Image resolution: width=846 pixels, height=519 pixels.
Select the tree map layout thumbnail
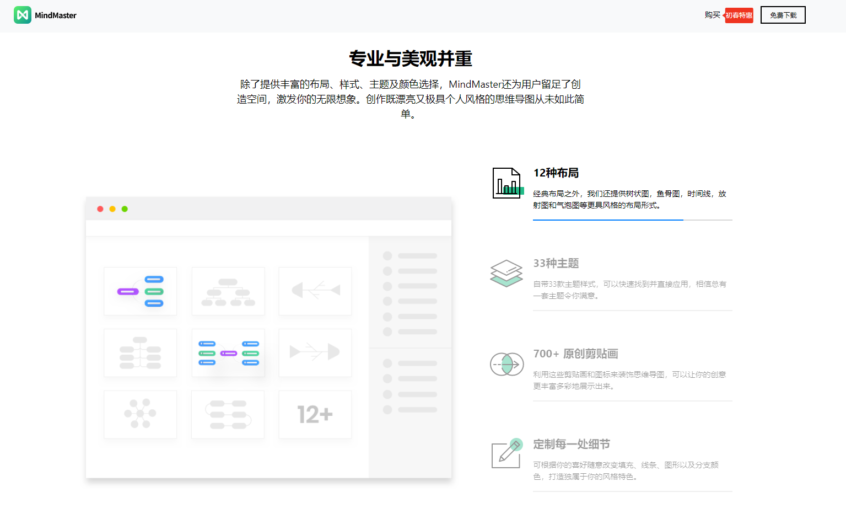(x=141, y=353)
